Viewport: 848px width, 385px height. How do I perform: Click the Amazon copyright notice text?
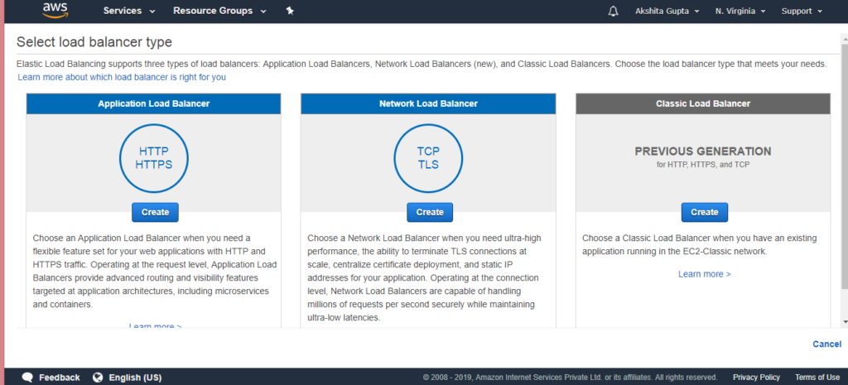click(x=570, y=378)
